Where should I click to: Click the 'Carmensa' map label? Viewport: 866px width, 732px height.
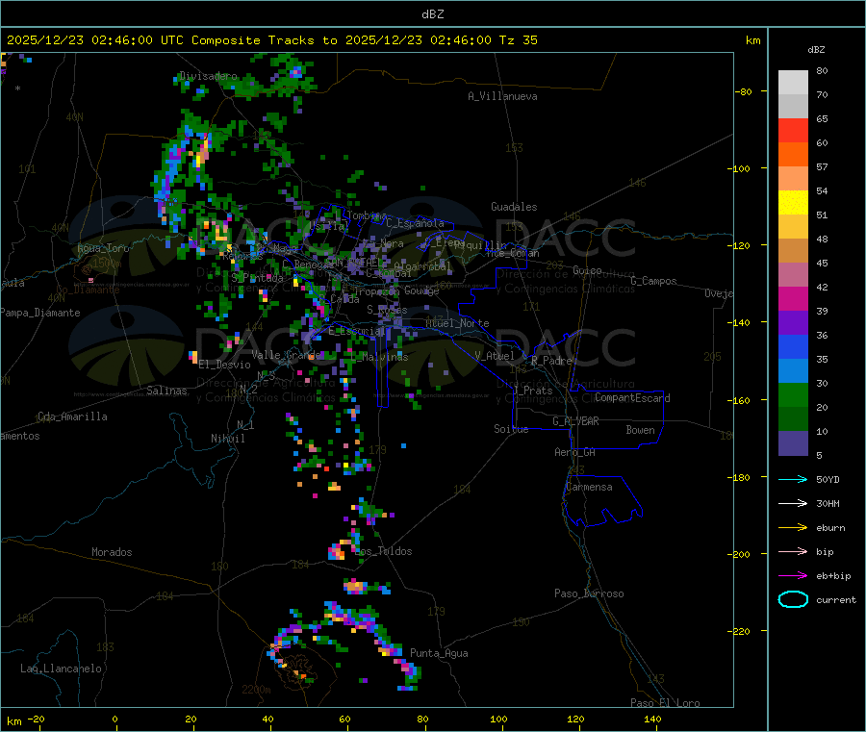(x=589, y=488)
